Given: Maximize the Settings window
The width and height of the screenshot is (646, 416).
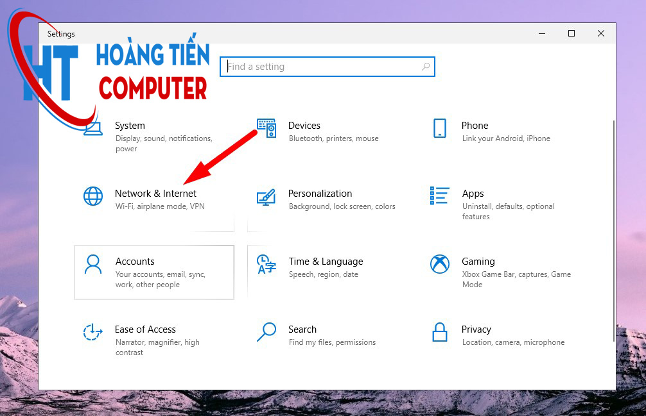Looking at the screenshot, I should click(x=571, y=34).
